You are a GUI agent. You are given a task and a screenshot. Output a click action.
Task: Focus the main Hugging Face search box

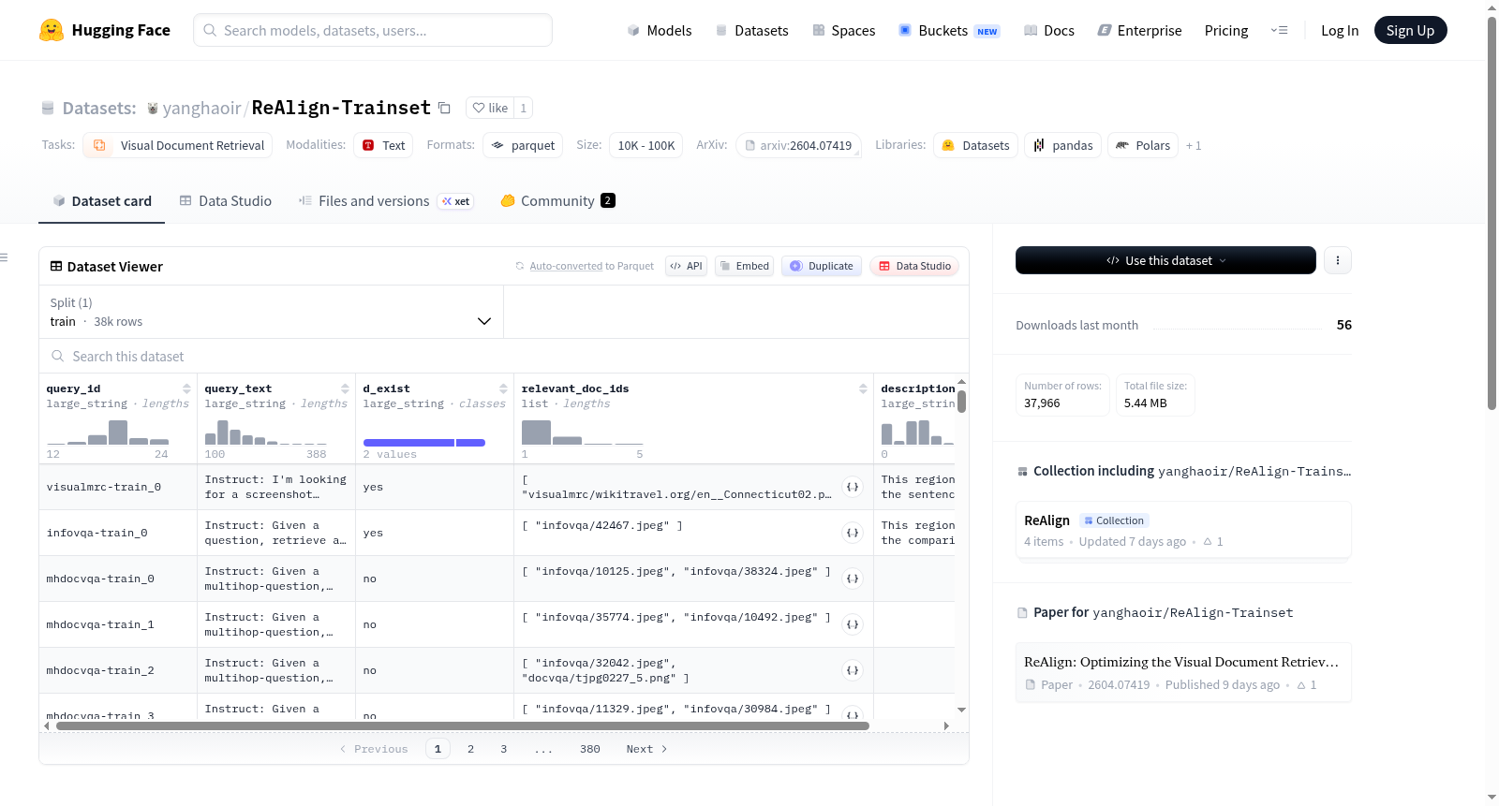373,30
